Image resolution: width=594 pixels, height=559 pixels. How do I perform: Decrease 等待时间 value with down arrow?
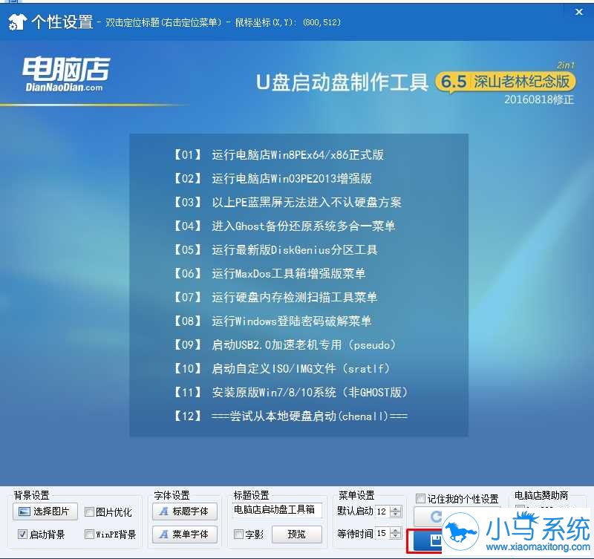(396, 536)
